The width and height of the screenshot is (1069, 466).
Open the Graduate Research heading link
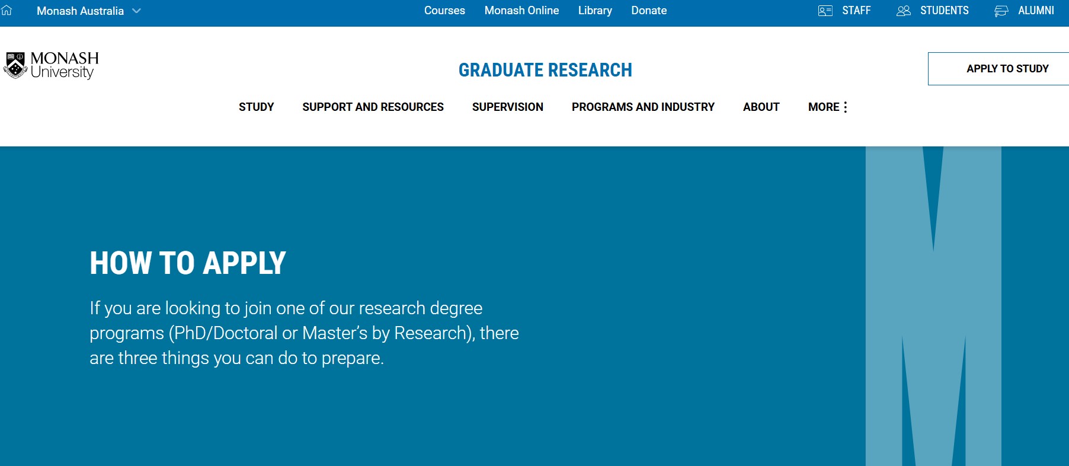(x=545, y=70)
